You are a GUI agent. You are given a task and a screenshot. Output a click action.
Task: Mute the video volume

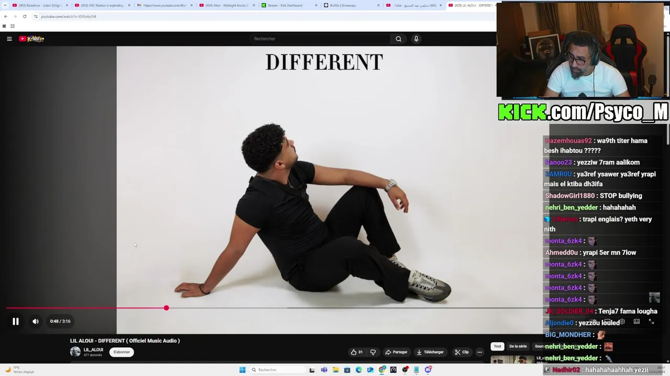(x=36, y=322)
